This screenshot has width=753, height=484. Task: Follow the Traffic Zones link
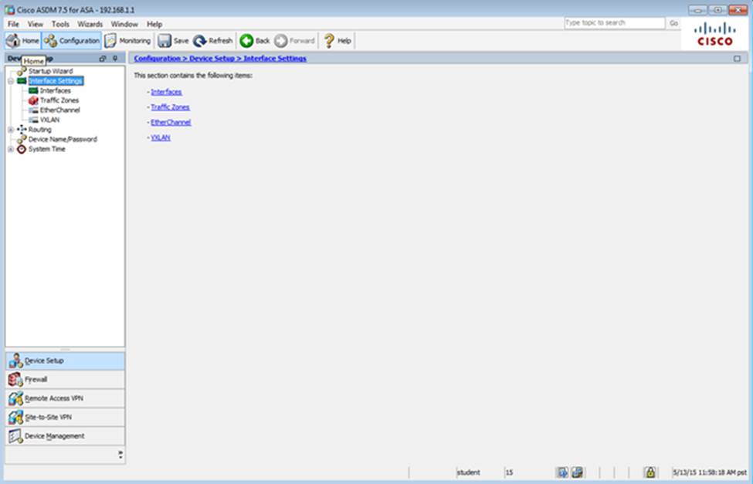(x=170, y=107)
